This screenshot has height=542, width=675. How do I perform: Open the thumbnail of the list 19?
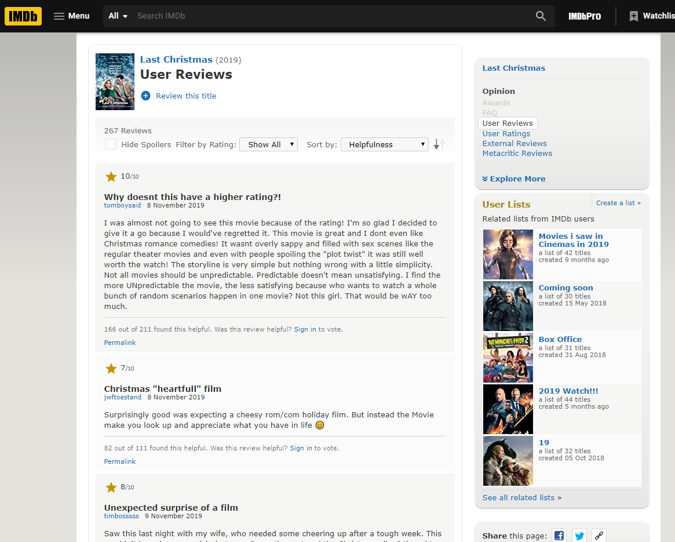tap(508, 461)
